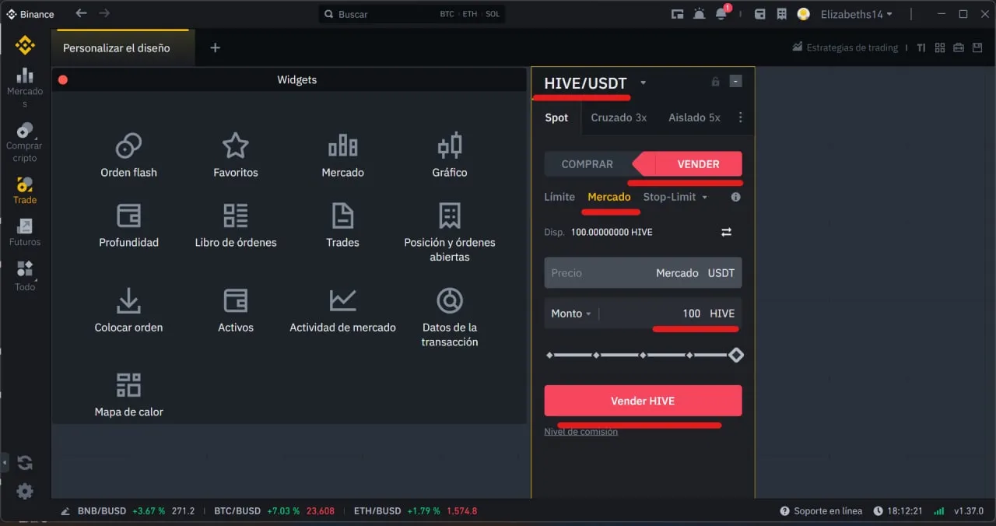This screenshot has width=996, height=526.
Task: Add a new layout tab with plus
Action: [216, 47]
